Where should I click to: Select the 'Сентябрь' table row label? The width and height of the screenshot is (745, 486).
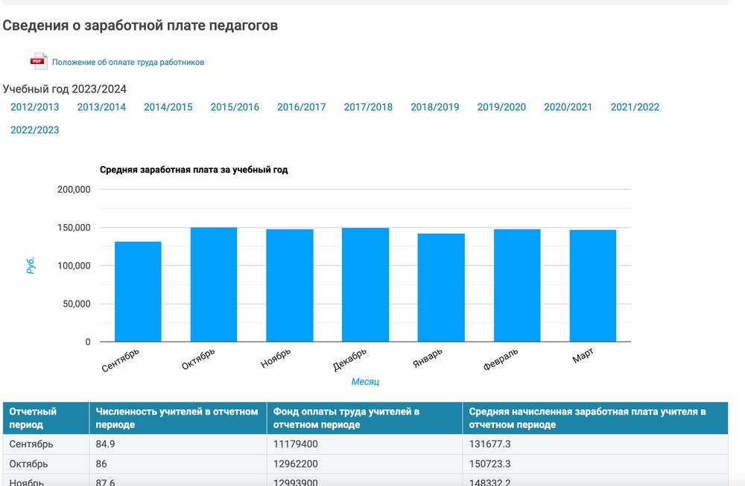pos(31,444)
